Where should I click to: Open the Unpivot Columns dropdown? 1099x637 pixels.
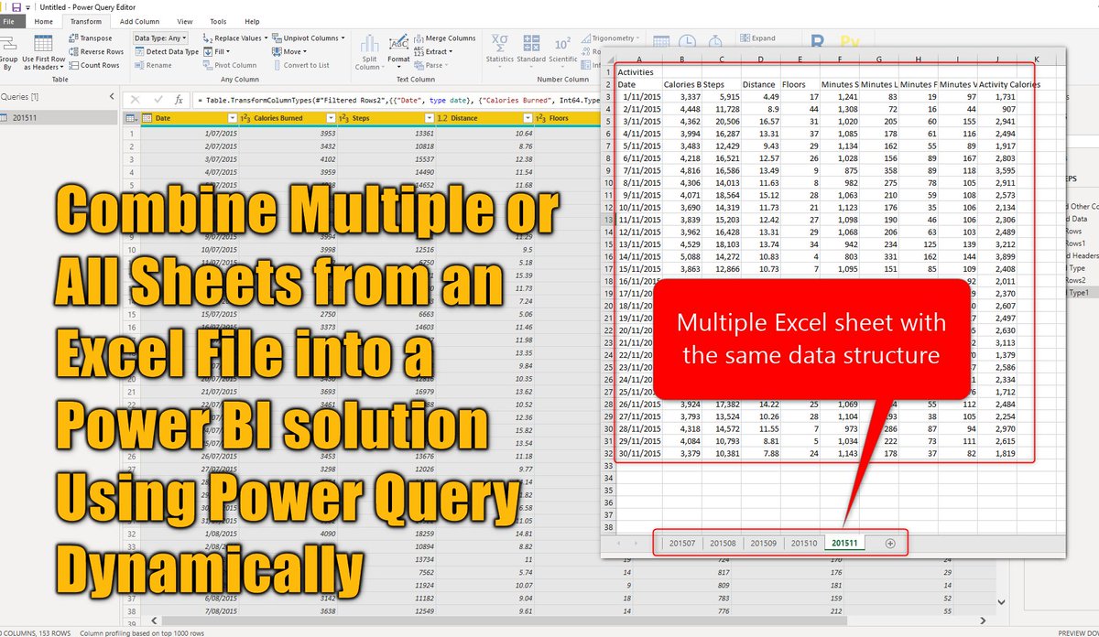click(309, 38)
